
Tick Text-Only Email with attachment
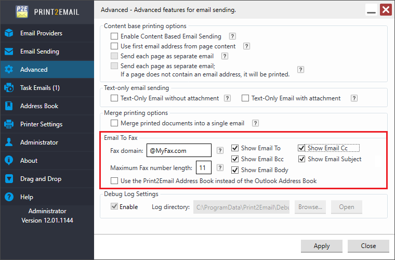245,98
